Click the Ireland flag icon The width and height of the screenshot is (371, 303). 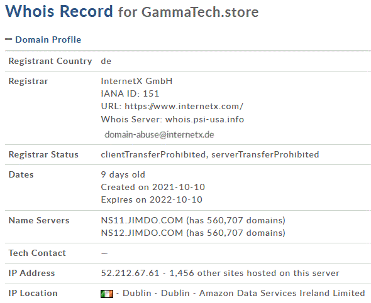click(107, 294)
